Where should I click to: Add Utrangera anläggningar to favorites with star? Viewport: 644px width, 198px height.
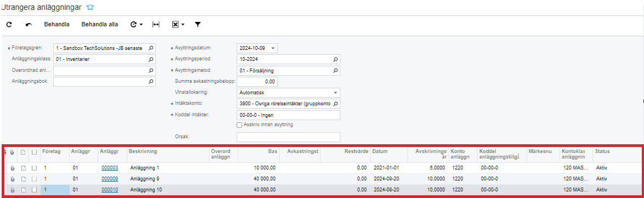[91, 7]
